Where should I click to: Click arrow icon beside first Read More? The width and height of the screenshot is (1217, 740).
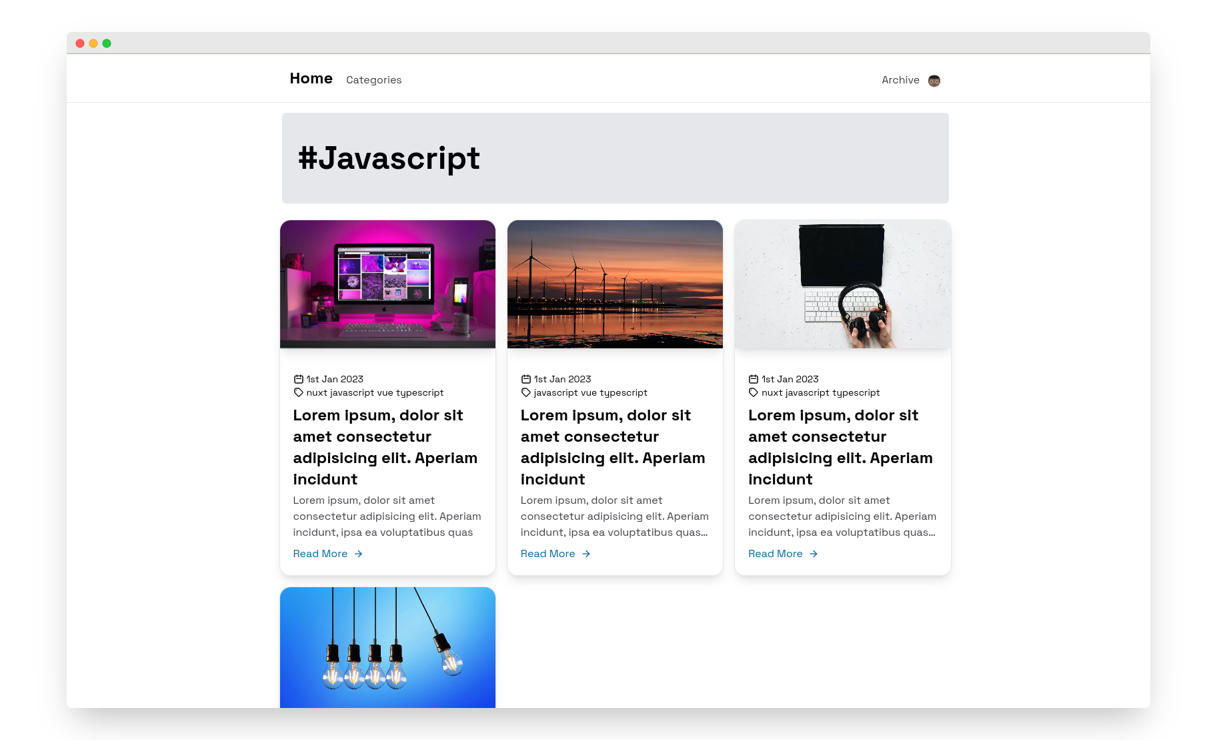coord(359,554)
